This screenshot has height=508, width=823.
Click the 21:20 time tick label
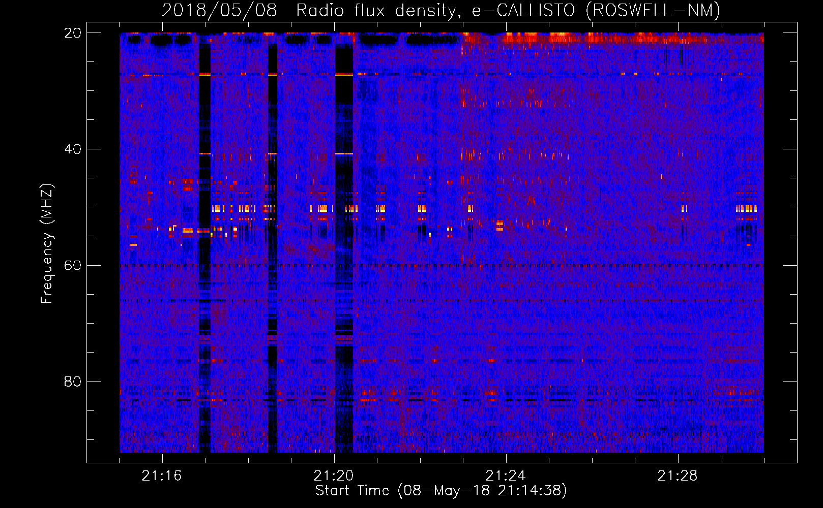pyautogui.click(x=334, y=476)
